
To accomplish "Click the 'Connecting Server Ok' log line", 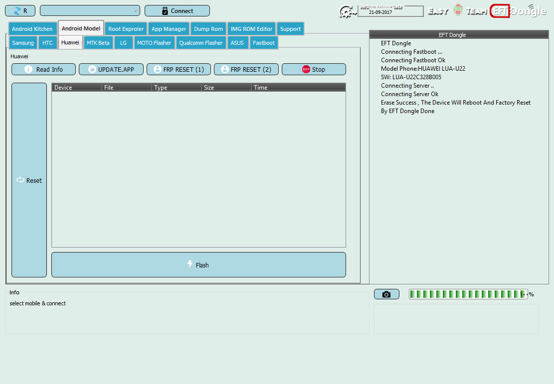I will (409, 94).
